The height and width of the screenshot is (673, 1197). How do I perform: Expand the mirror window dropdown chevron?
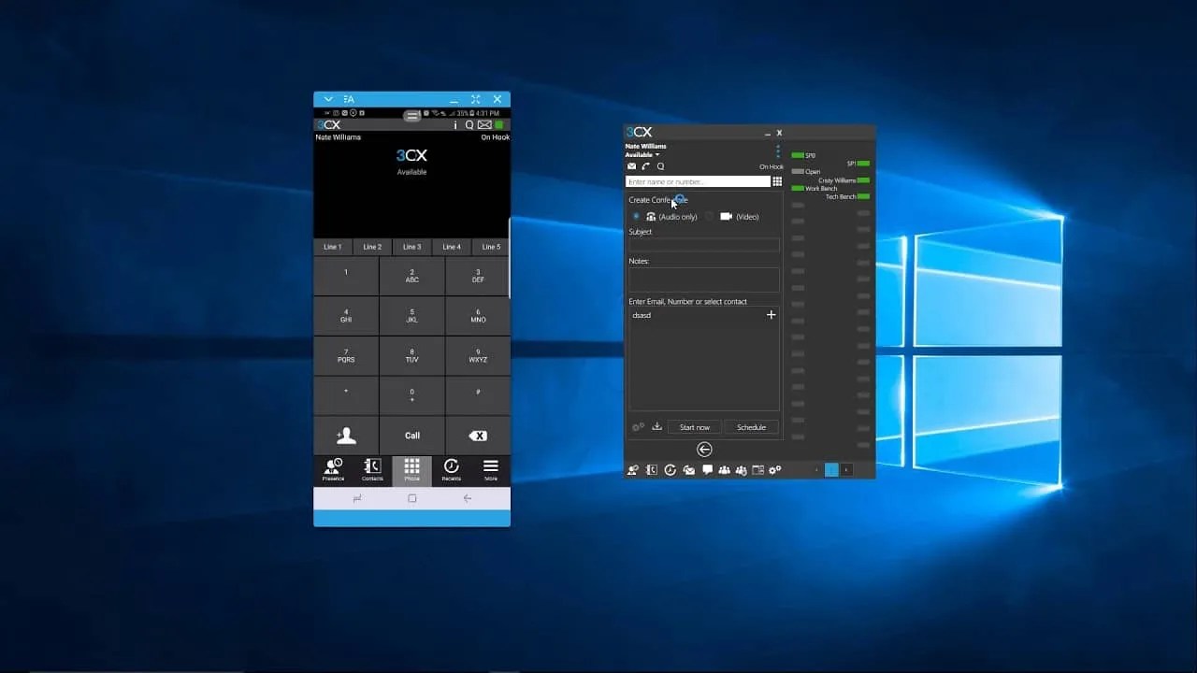[x=328, y=99]
